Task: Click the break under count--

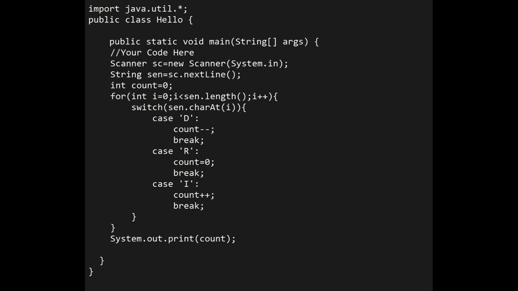Action: pos(189,140)
